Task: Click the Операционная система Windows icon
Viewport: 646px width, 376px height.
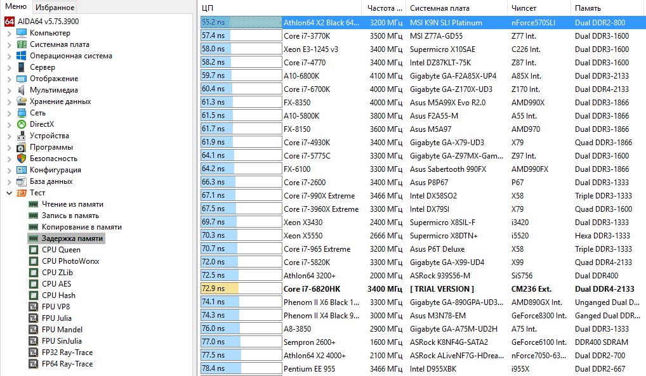Action: (22, 56)
